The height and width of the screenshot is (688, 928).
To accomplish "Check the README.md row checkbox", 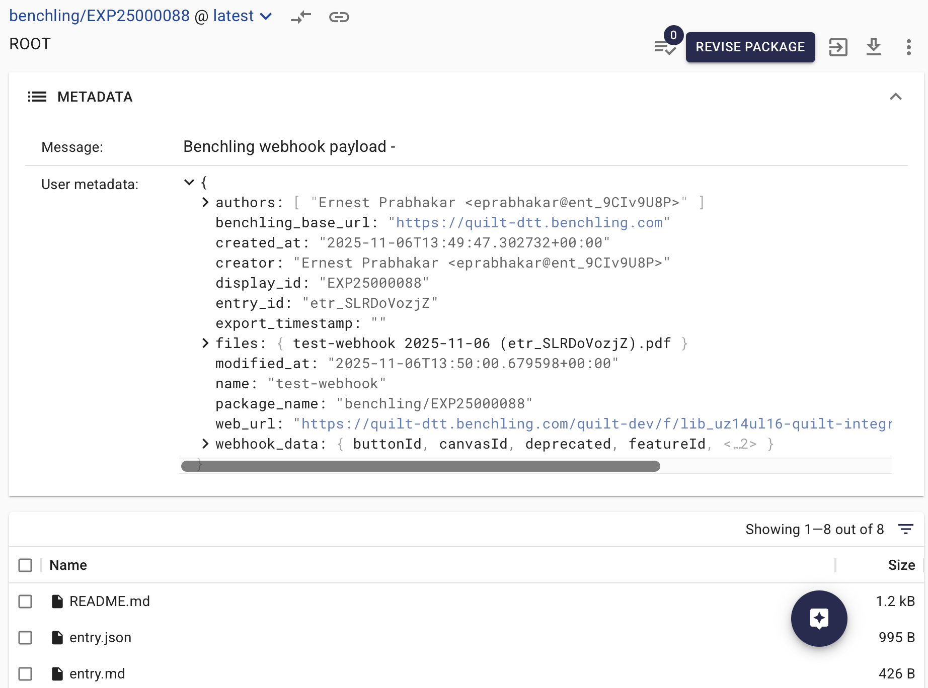I will (x=25, y=601).
